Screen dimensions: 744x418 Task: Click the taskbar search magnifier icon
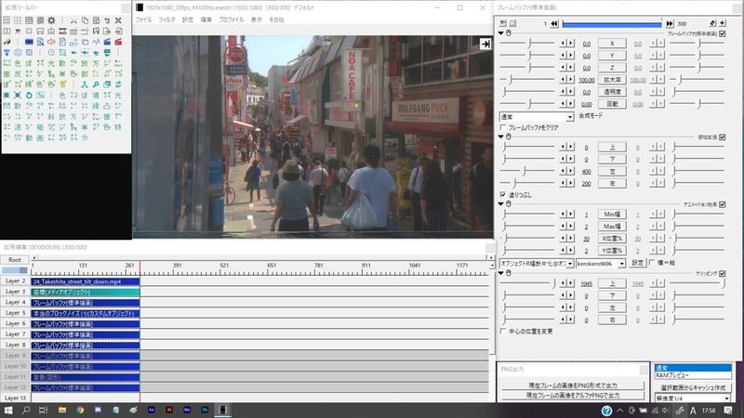point(26,410)
